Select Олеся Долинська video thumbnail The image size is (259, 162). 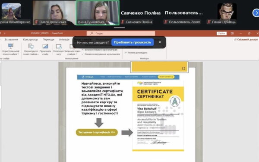point(54,13)
